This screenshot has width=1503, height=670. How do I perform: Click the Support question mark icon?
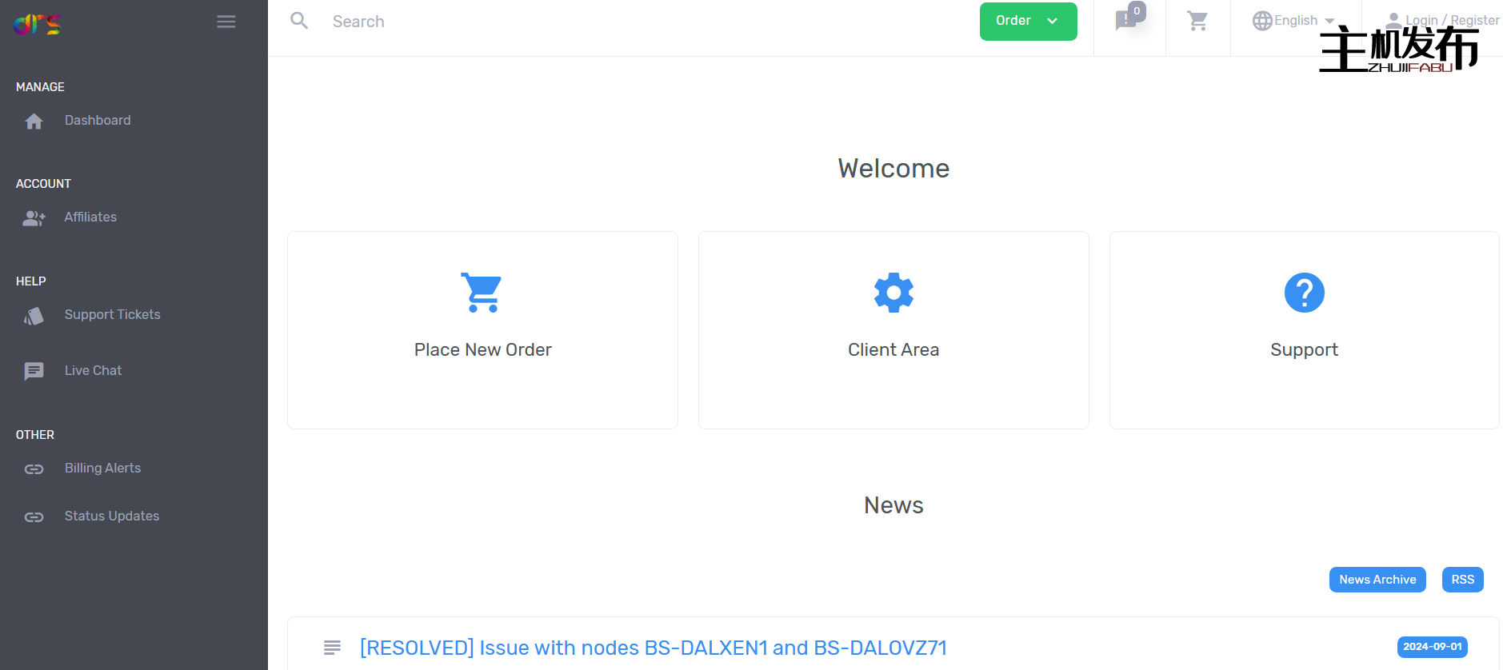click(1304, 293)
